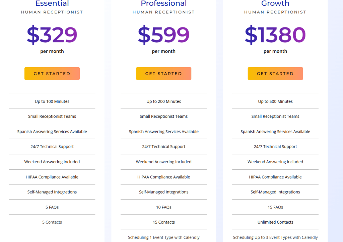
Task: Click the $329 per month price
Action: point(52,35)
